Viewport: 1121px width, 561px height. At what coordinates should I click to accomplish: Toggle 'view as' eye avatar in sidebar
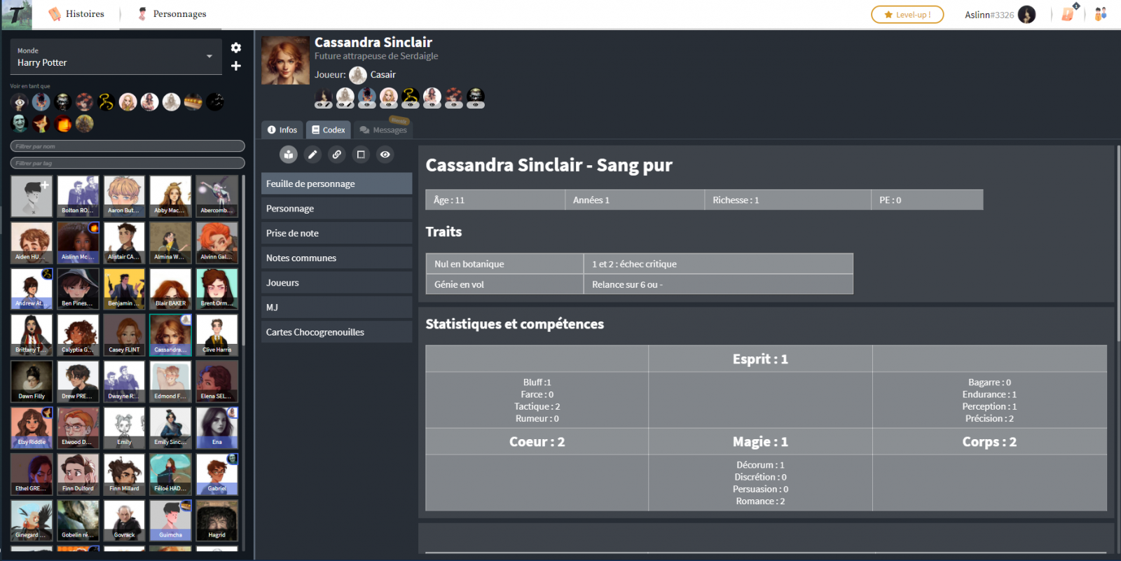(x=20, y=102)
